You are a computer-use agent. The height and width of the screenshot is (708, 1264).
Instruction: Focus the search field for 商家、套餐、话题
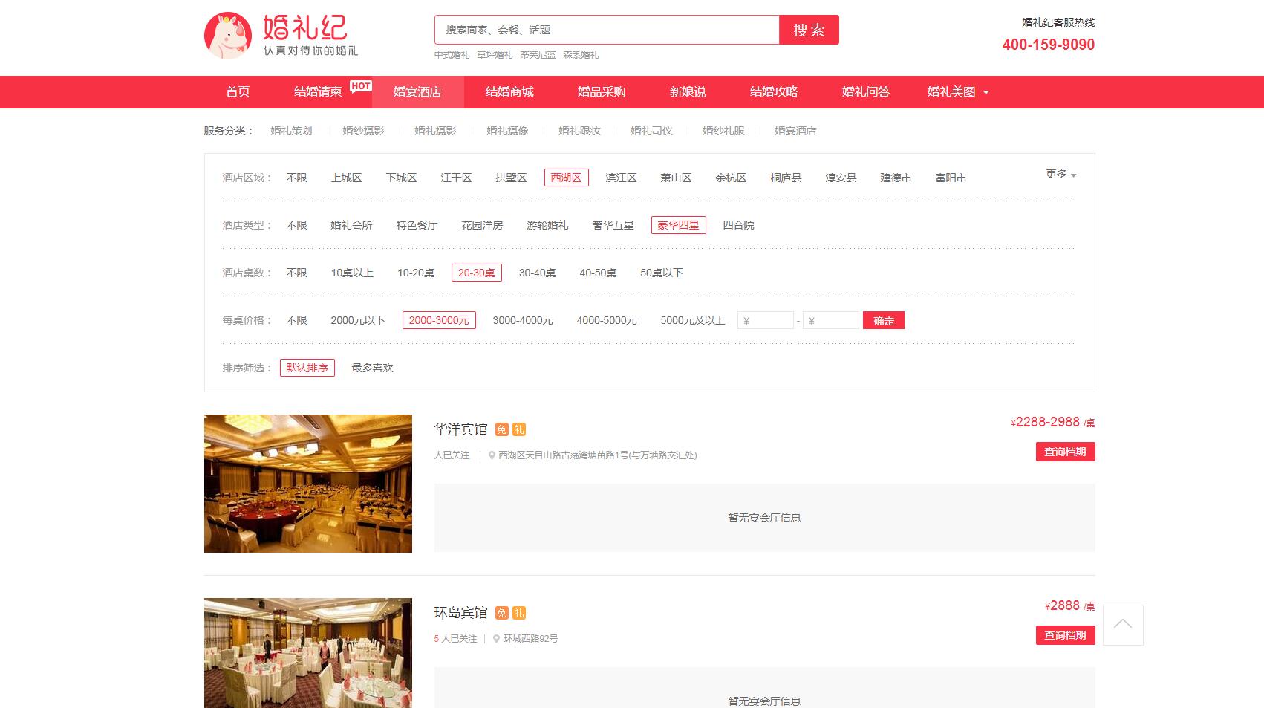point(607,30)
